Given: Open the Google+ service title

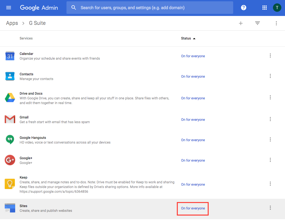Looking at the screenshot, I should click(26, 158).
